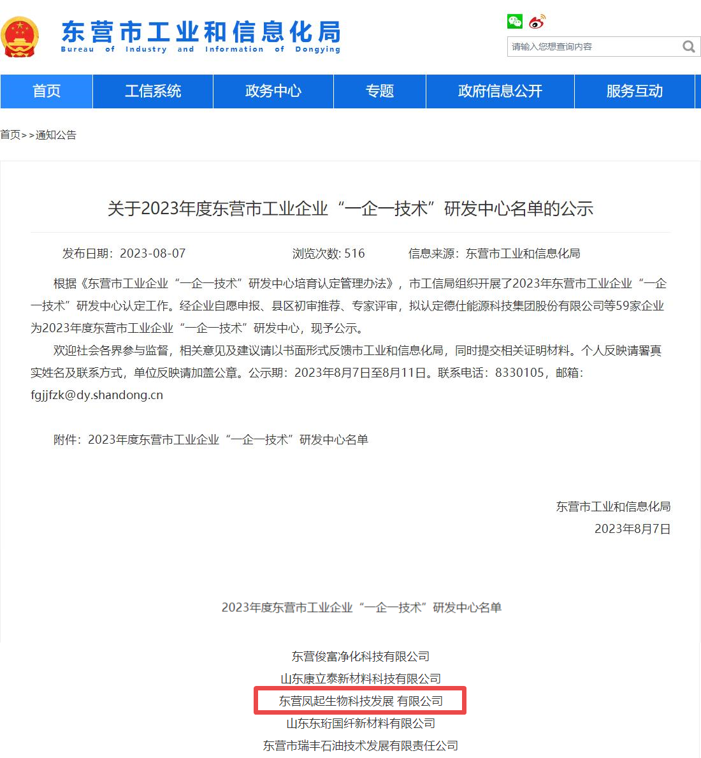This screenshot has height=758, width=701.
Task: Open the 首页 navigation tab
Action: tap(47, 91)
